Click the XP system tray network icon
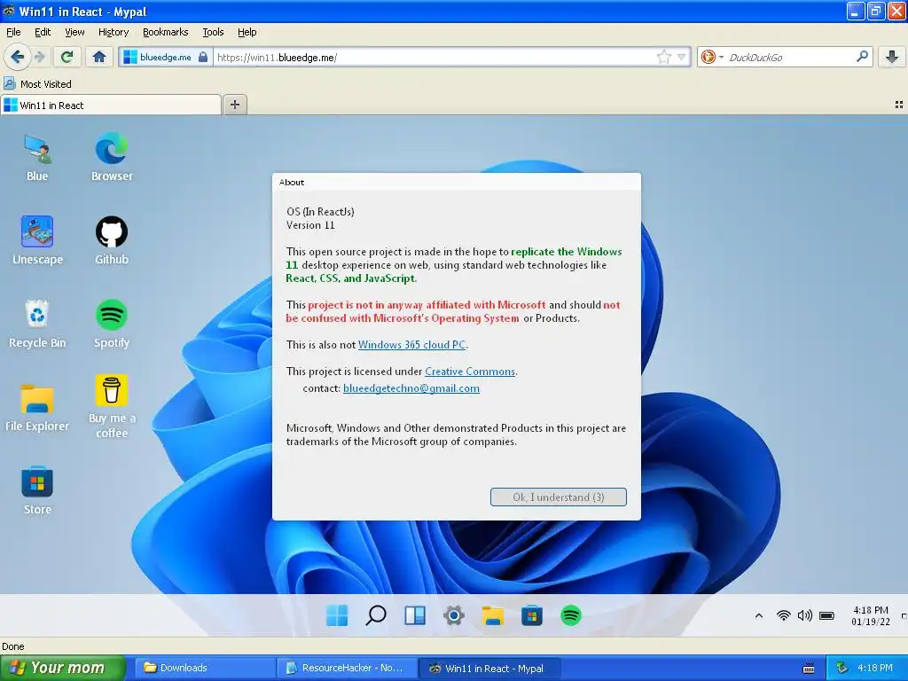 841,668
